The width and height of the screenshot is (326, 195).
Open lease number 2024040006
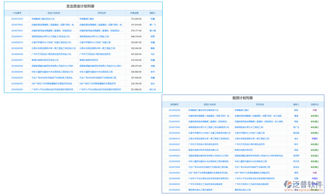tap(174, 133)
